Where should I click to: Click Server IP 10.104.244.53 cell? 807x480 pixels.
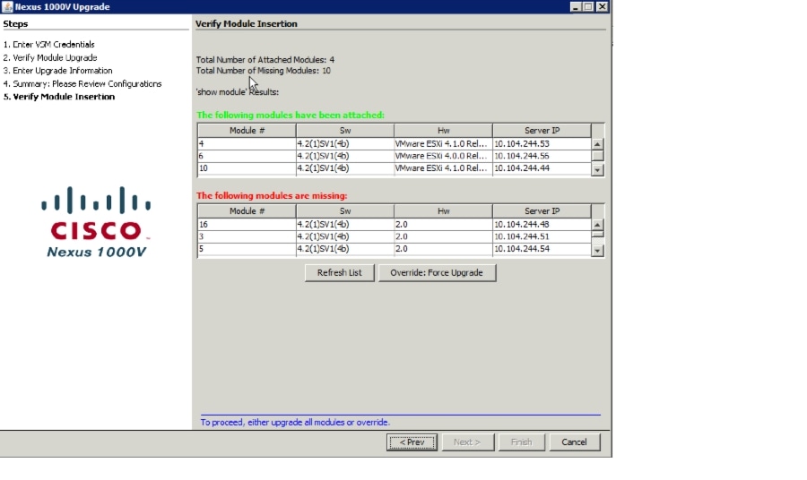(542, 143)
